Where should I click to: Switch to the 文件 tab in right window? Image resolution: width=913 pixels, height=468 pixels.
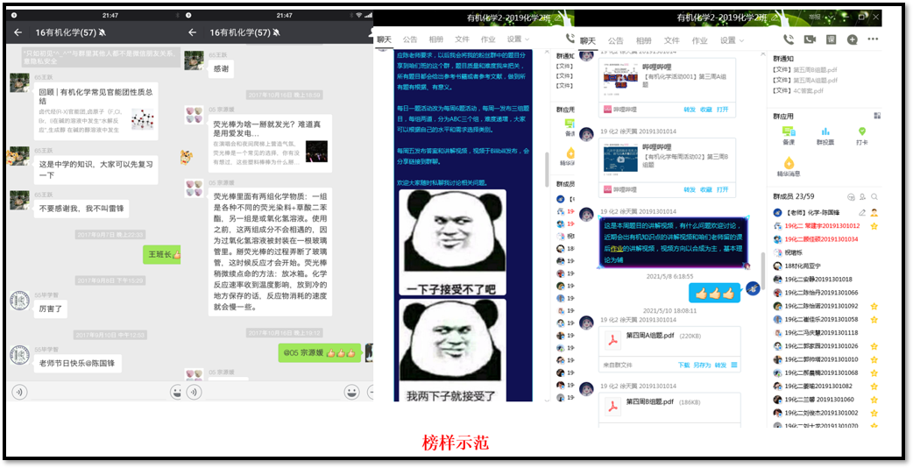(x=671, y=40)
